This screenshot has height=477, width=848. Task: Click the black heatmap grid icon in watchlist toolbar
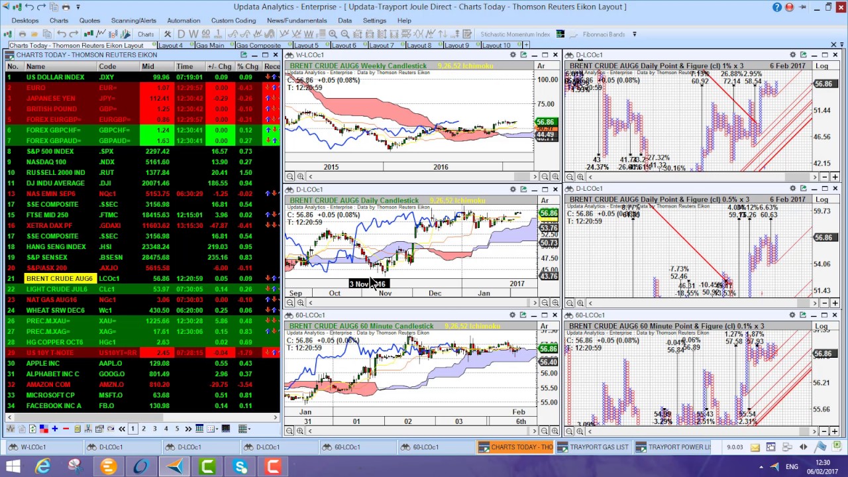tap(225, 429)
